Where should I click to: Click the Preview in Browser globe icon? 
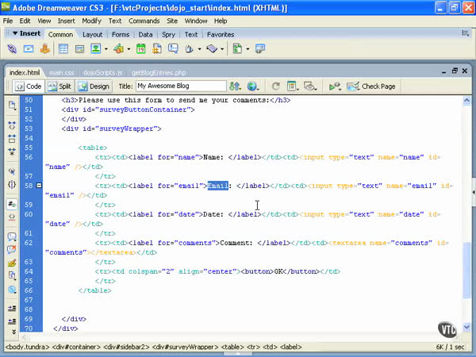[253, 86]
